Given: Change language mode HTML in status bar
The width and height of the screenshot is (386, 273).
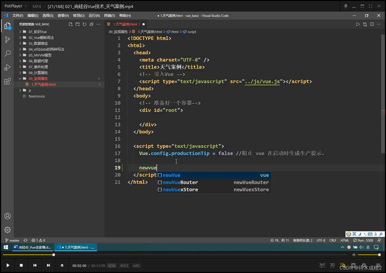Looking at the screenshot, I should [345, 240].
